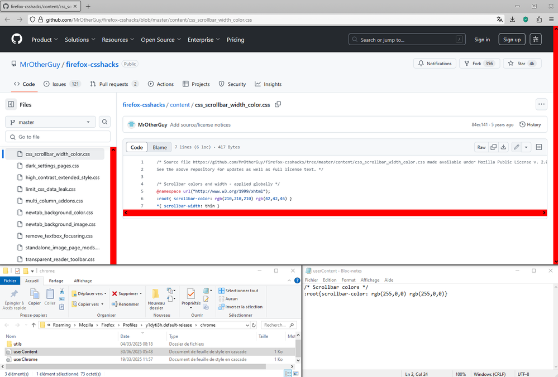Click the file tree search magnifier icon
This screenshot has width=558, height=377.
[x=104, y=122]
